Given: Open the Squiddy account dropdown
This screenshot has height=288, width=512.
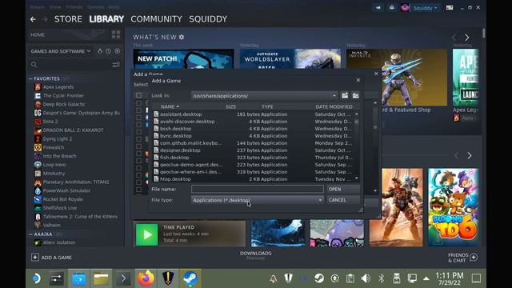Looking at the screenshot, I should coord(425,8).
